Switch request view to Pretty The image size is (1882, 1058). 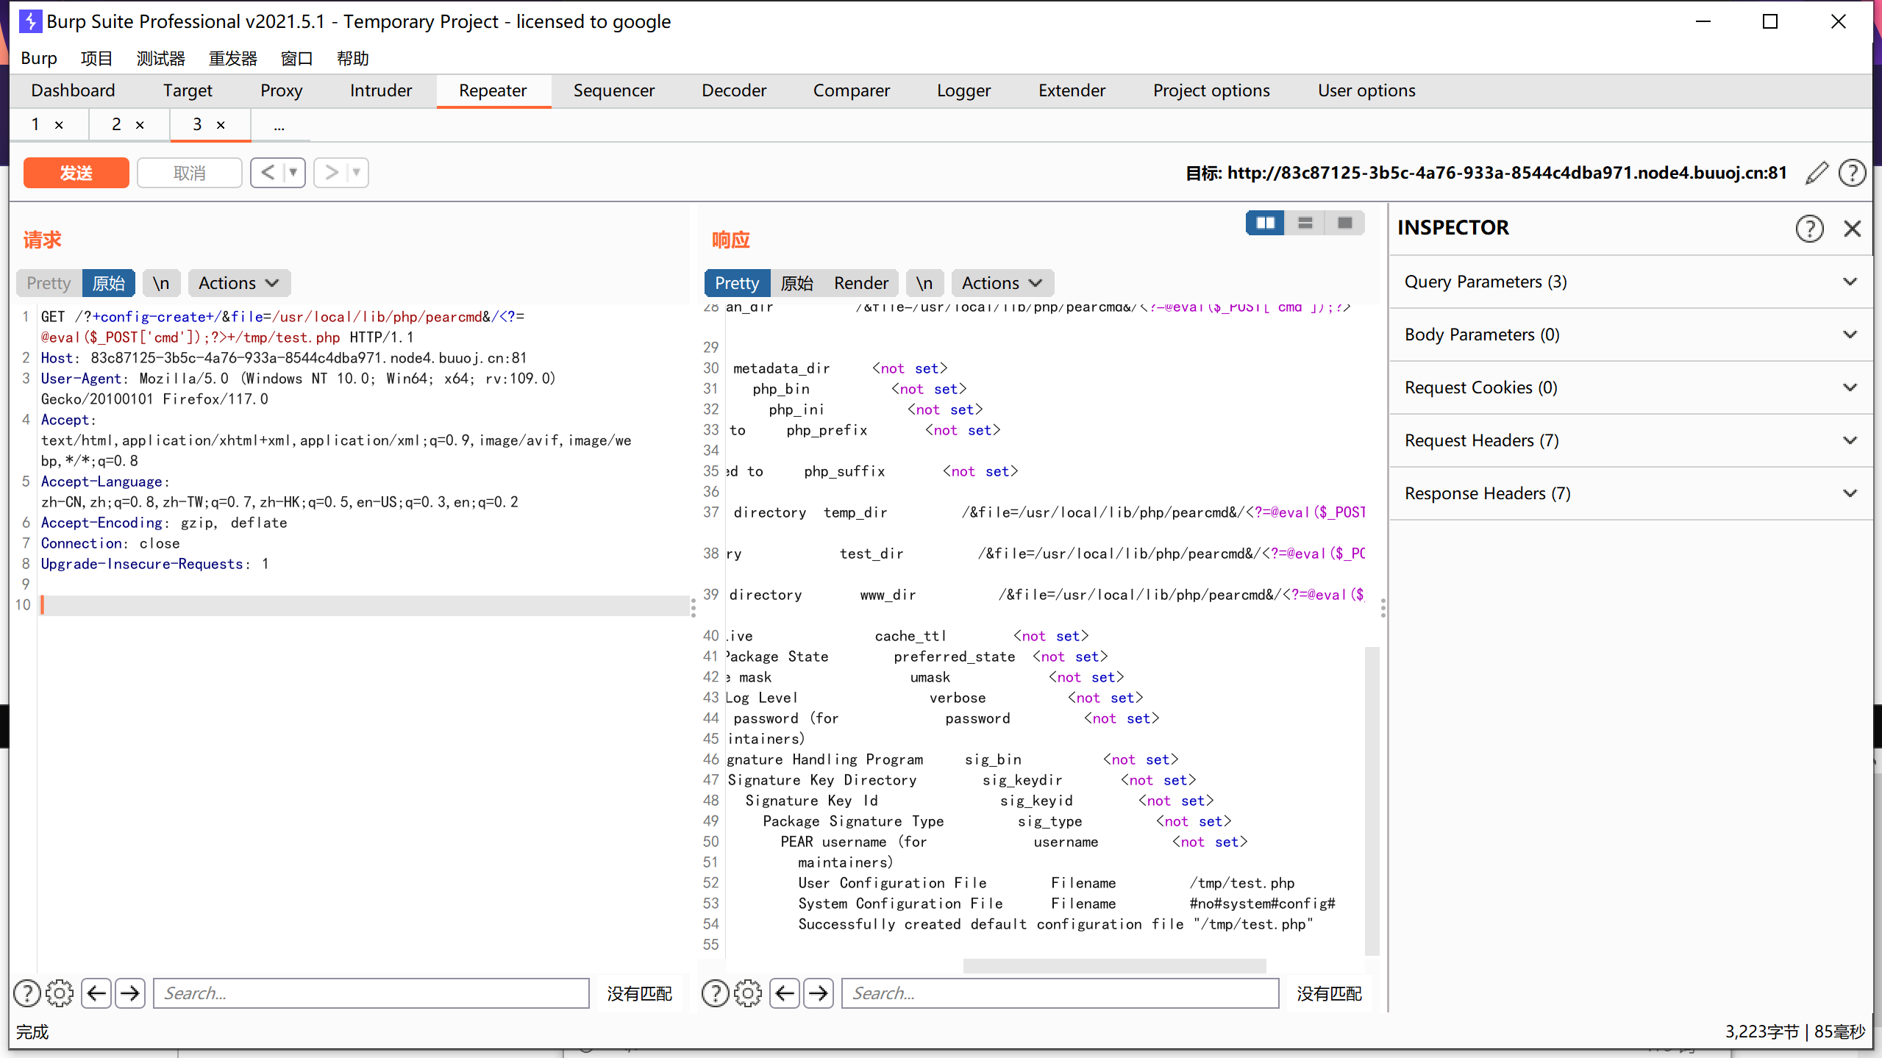point(49,283)
